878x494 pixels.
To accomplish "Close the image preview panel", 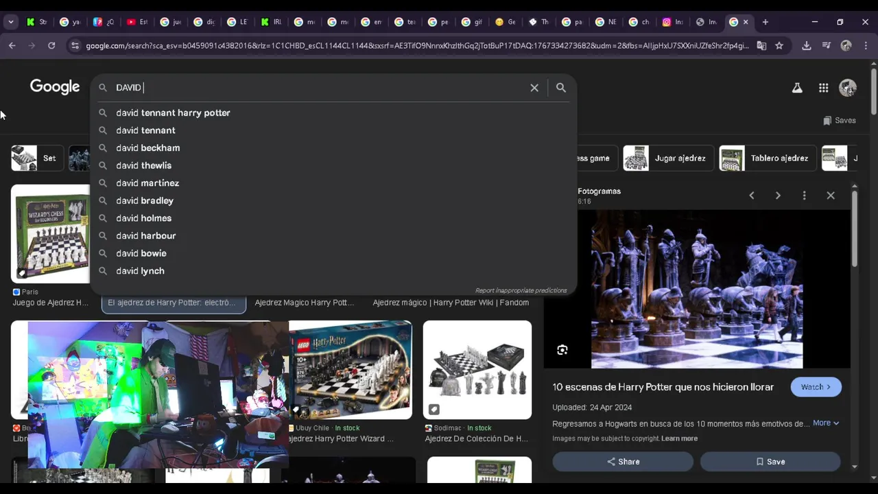I will tap(831, 196).
